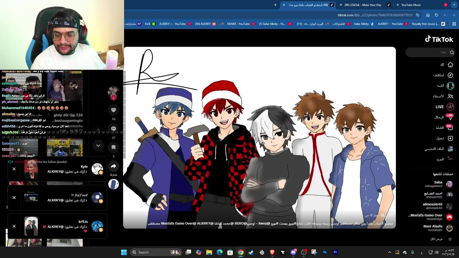Show hidden system tray icons
Image resolution: width=459 pixels, height=258 pixels.
point(390,252)
